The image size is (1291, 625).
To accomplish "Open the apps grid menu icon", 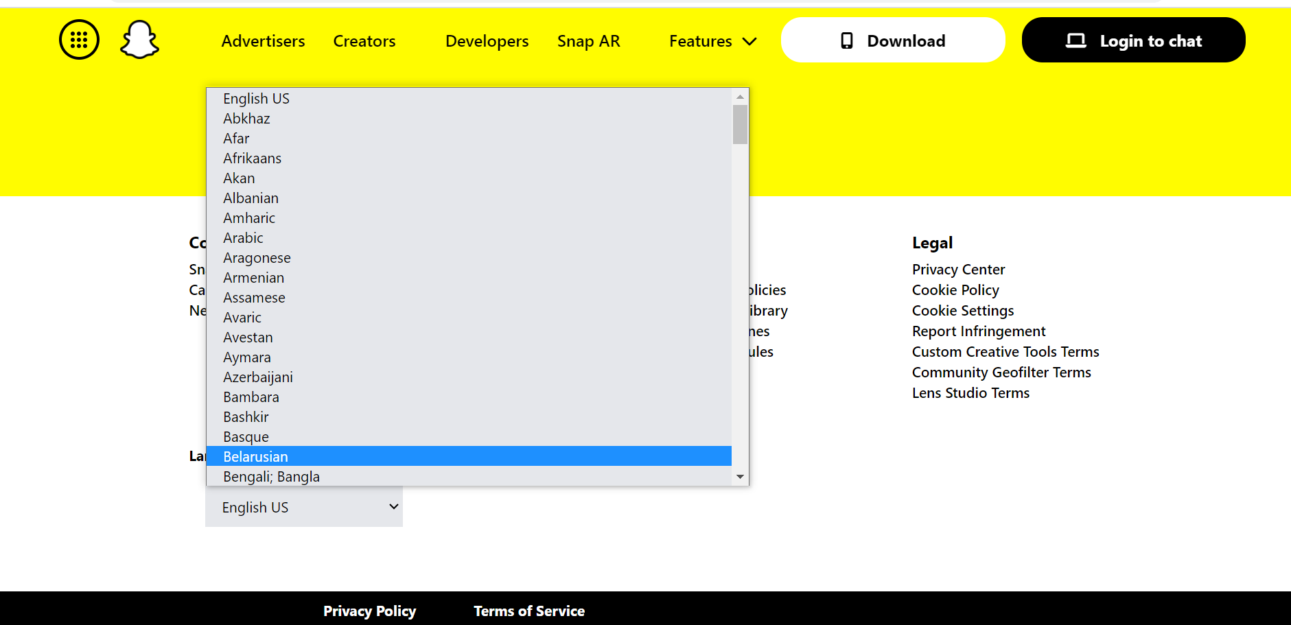I will (x=79, y=40).
